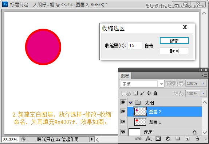Open the fill slider arrow

(204, 93)
